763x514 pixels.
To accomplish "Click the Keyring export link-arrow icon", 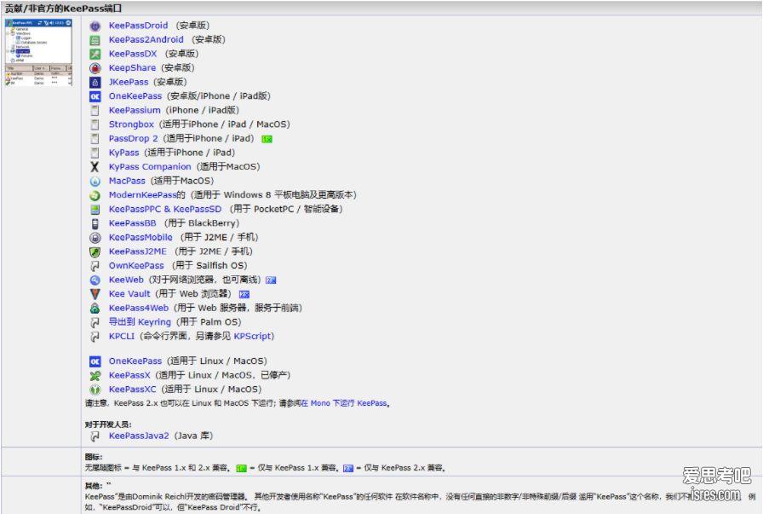I will click(x=95, y=323).
